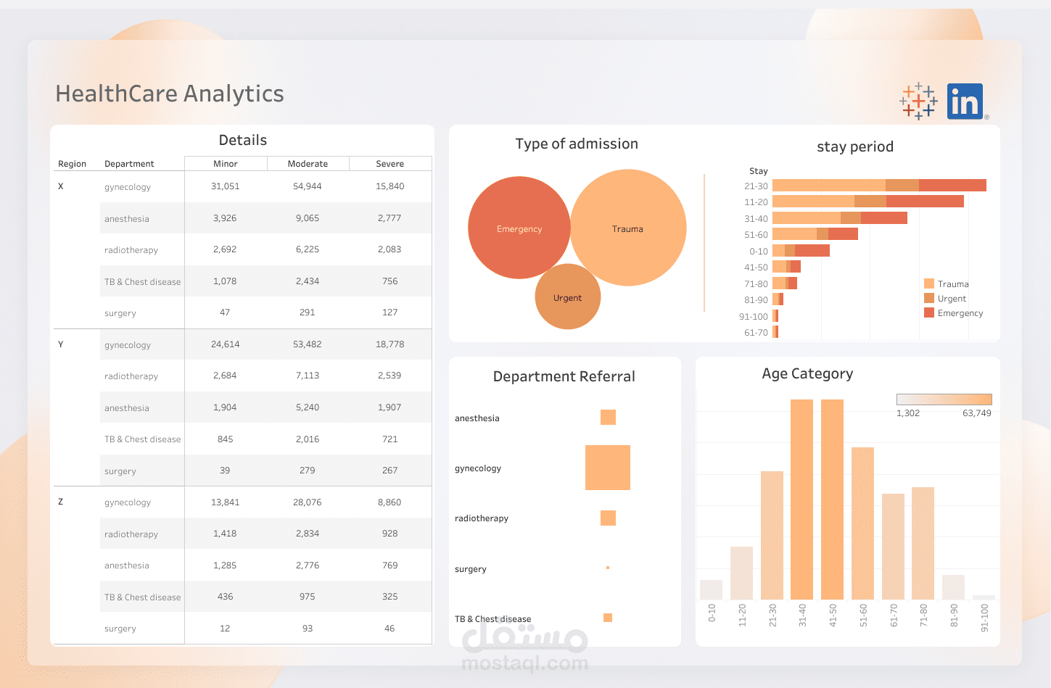1051x688 pixels.
Task: Click the 11-20 age category bar
Action: 741,573
